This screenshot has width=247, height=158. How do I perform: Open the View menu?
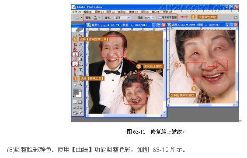[x=144, y=12]
